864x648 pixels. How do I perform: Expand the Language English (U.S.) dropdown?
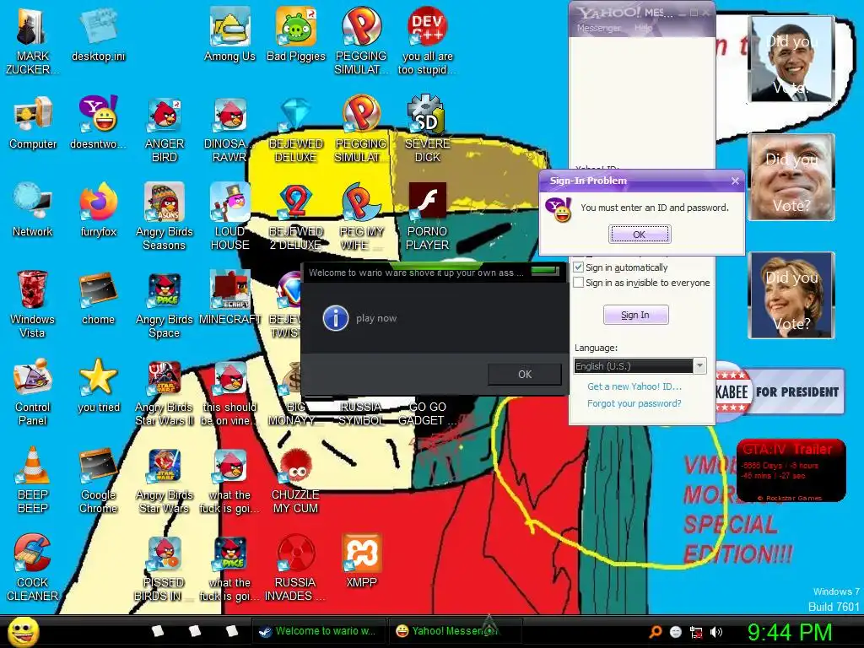coord(699,366)
